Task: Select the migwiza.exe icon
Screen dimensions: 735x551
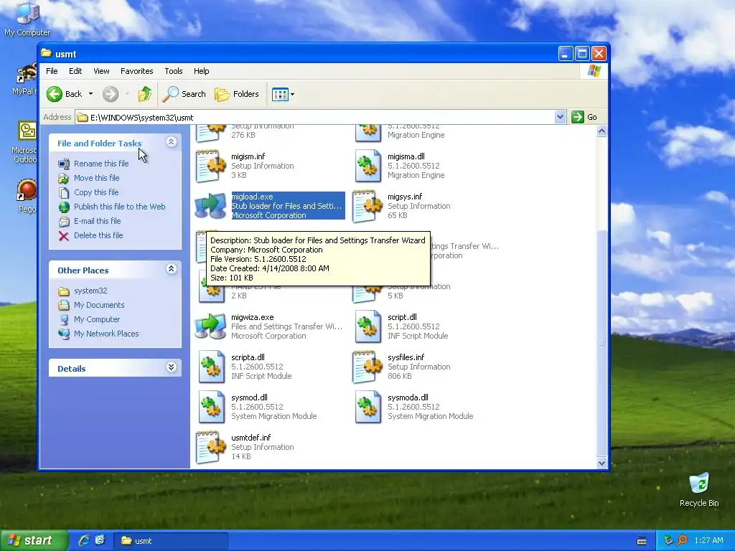Action: click(x=211, y=326)
